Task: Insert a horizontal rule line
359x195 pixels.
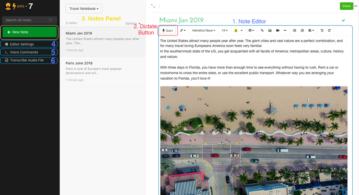Action: 285,30
